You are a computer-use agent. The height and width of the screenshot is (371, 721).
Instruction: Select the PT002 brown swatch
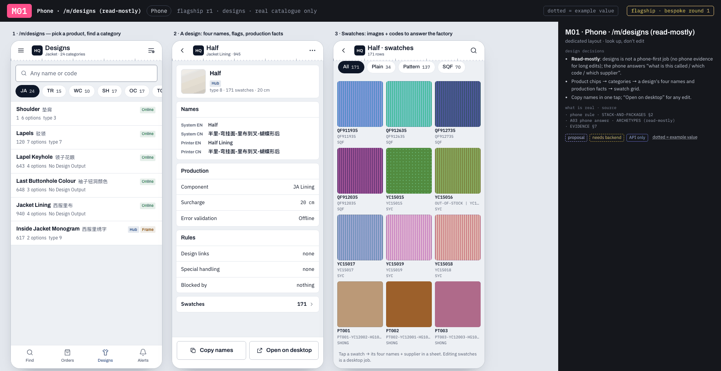[409, 304]
